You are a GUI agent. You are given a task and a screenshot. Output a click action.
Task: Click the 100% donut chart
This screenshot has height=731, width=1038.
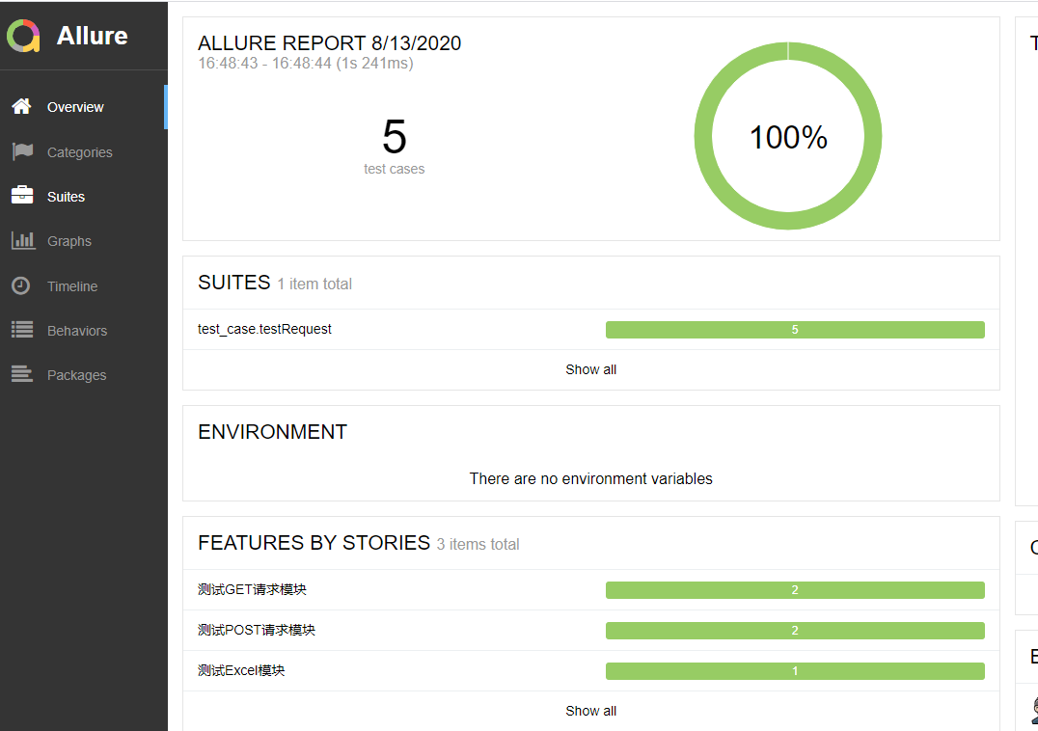tap(788, 136)
